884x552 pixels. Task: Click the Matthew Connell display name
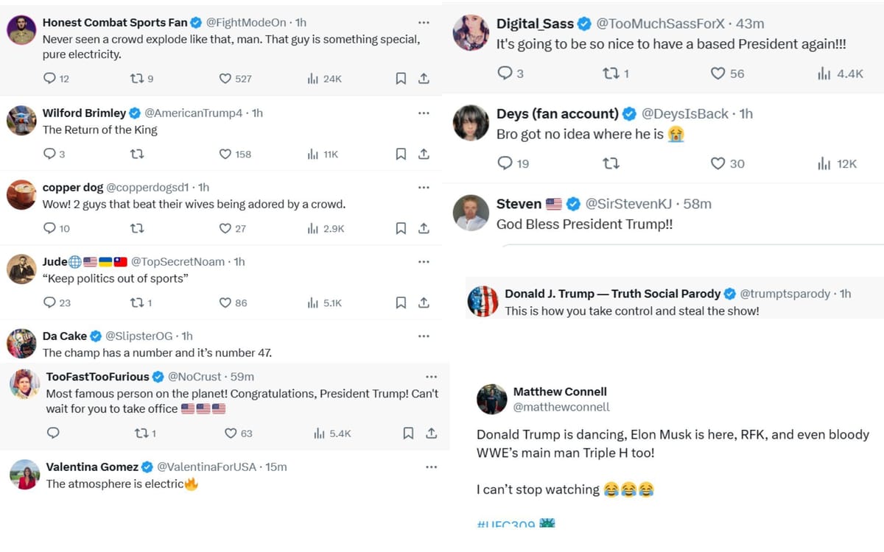coord(560,392)
